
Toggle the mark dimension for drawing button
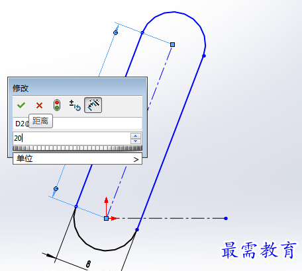click(x=93, y=105)
